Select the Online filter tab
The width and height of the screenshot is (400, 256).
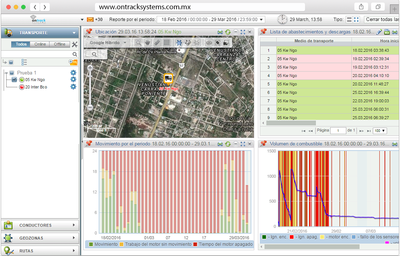coord(40,44)
